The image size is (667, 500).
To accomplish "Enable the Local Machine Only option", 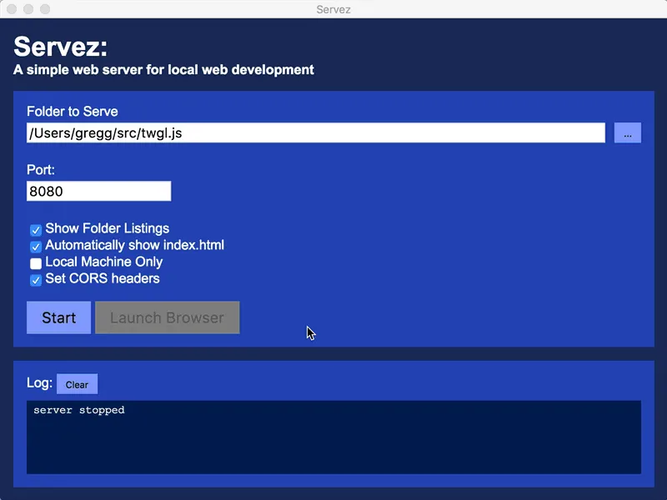I will (35, 262).
